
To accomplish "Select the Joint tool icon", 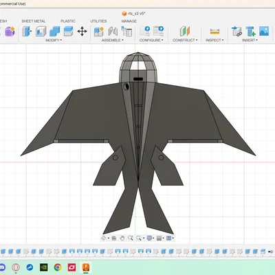I will 113,32.
